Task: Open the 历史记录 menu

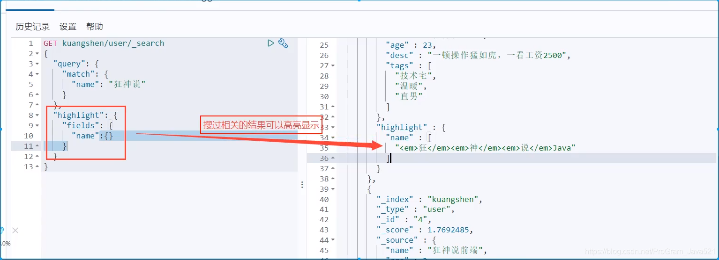Action: pos(33,27)
